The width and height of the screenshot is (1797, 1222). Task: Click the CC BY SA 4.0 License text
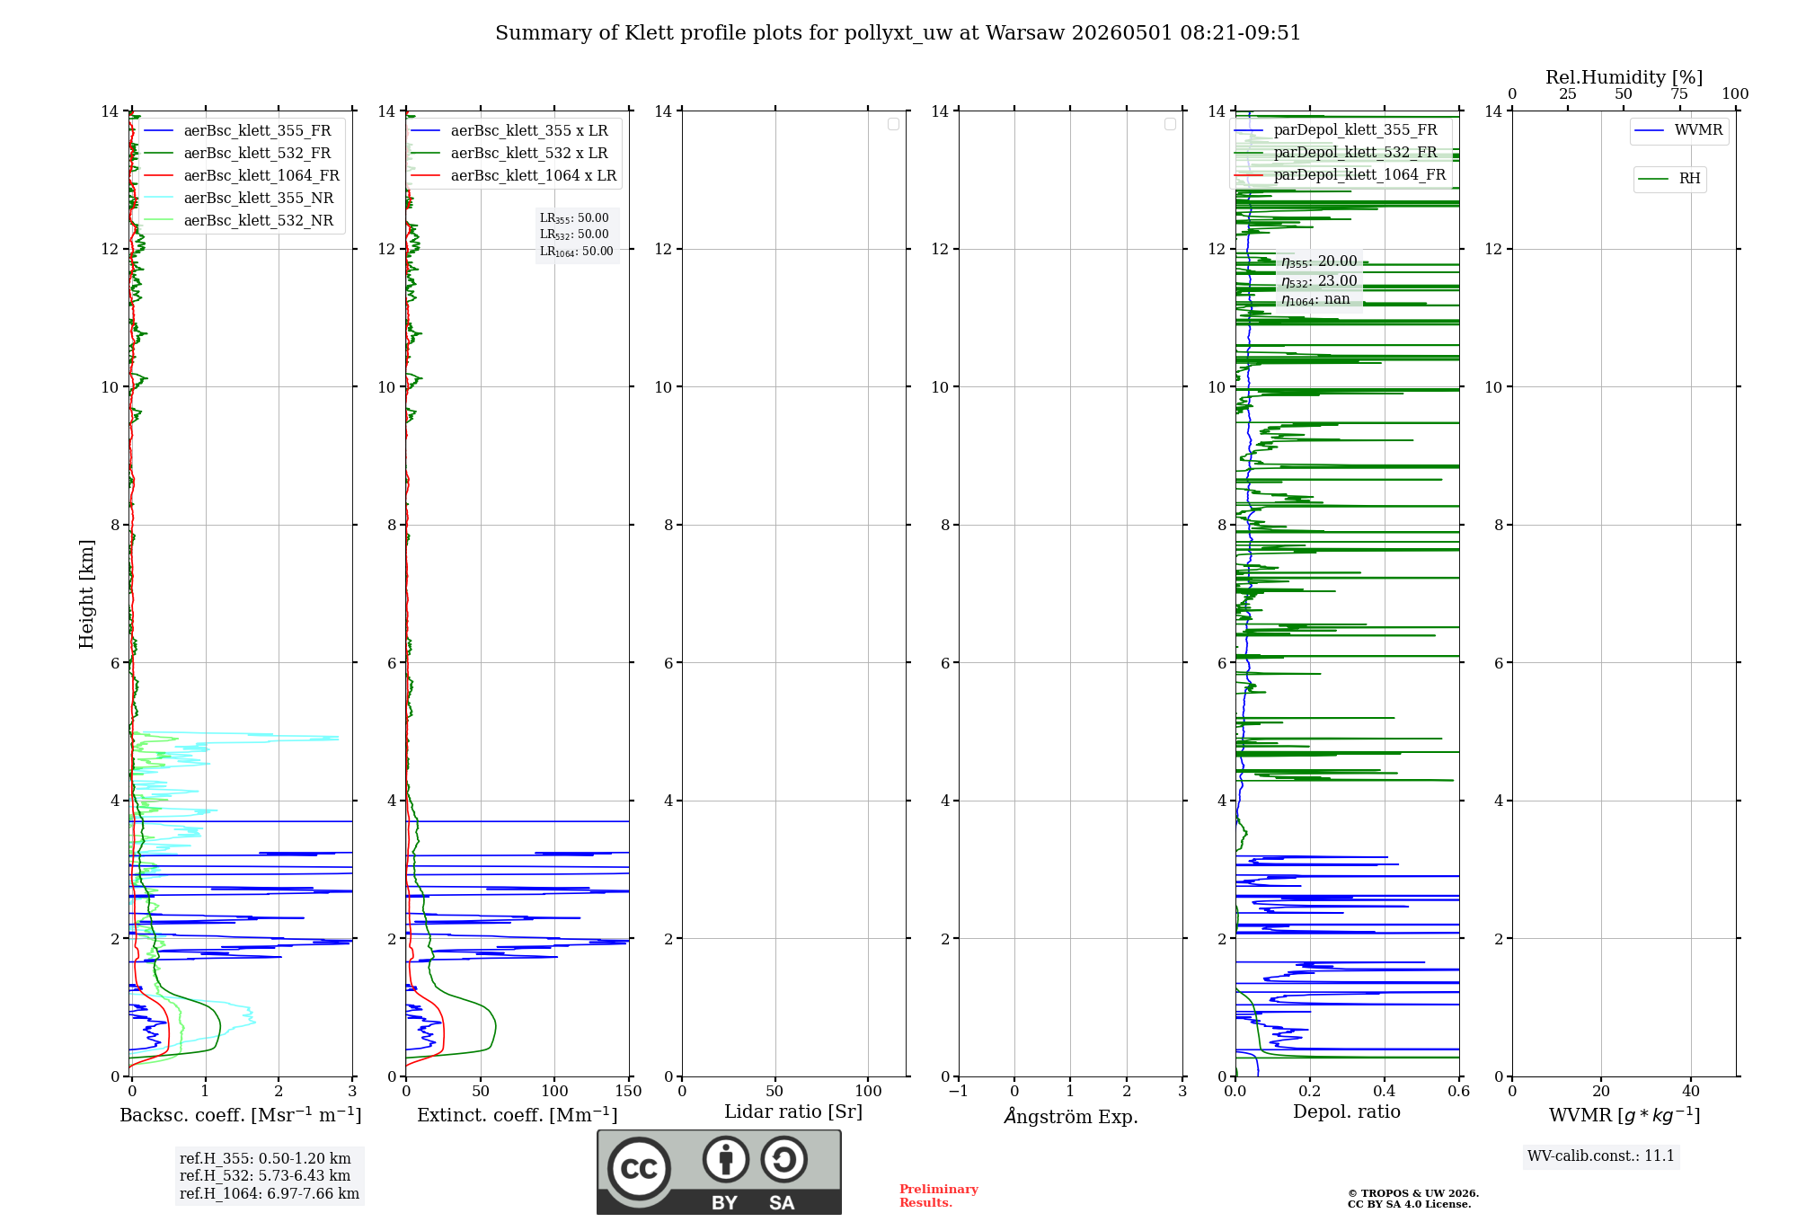(1409, 1204)
